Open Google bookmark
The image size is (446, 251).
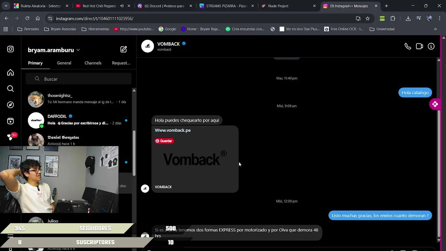(167, 29)
